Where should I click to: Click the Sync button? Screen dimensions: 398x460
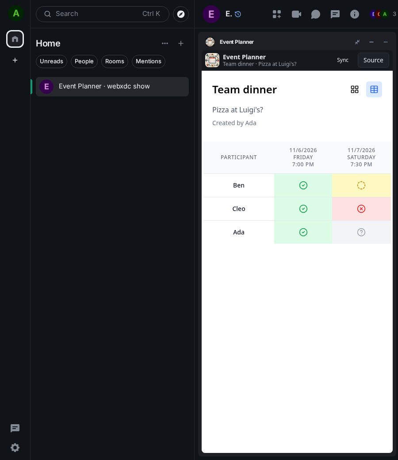pos(343,60)
